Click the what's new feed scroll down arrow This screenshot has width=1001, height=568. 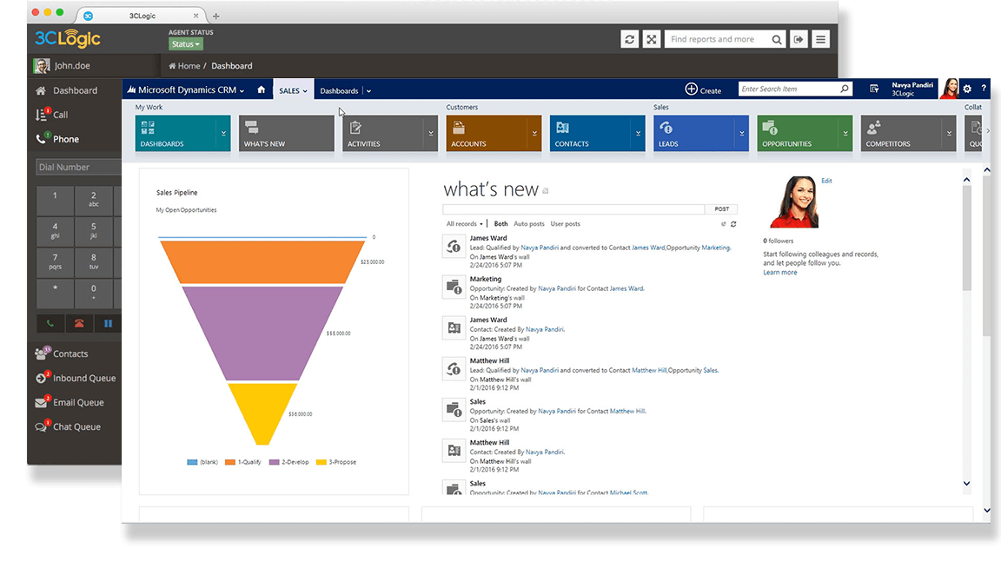pyautogui.click(x=966, y=484)
